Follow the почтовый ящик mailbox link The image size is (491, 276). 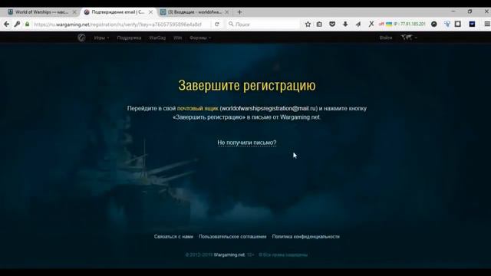(x=198, y=108)
